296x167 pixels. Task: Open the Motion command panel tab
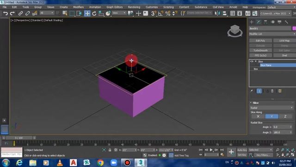pyautogui.click(x=272, y=22)
